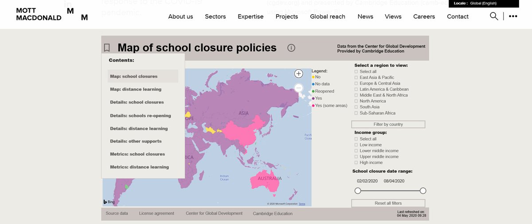Select 'Metrics: distance learning' in contents

139,167
